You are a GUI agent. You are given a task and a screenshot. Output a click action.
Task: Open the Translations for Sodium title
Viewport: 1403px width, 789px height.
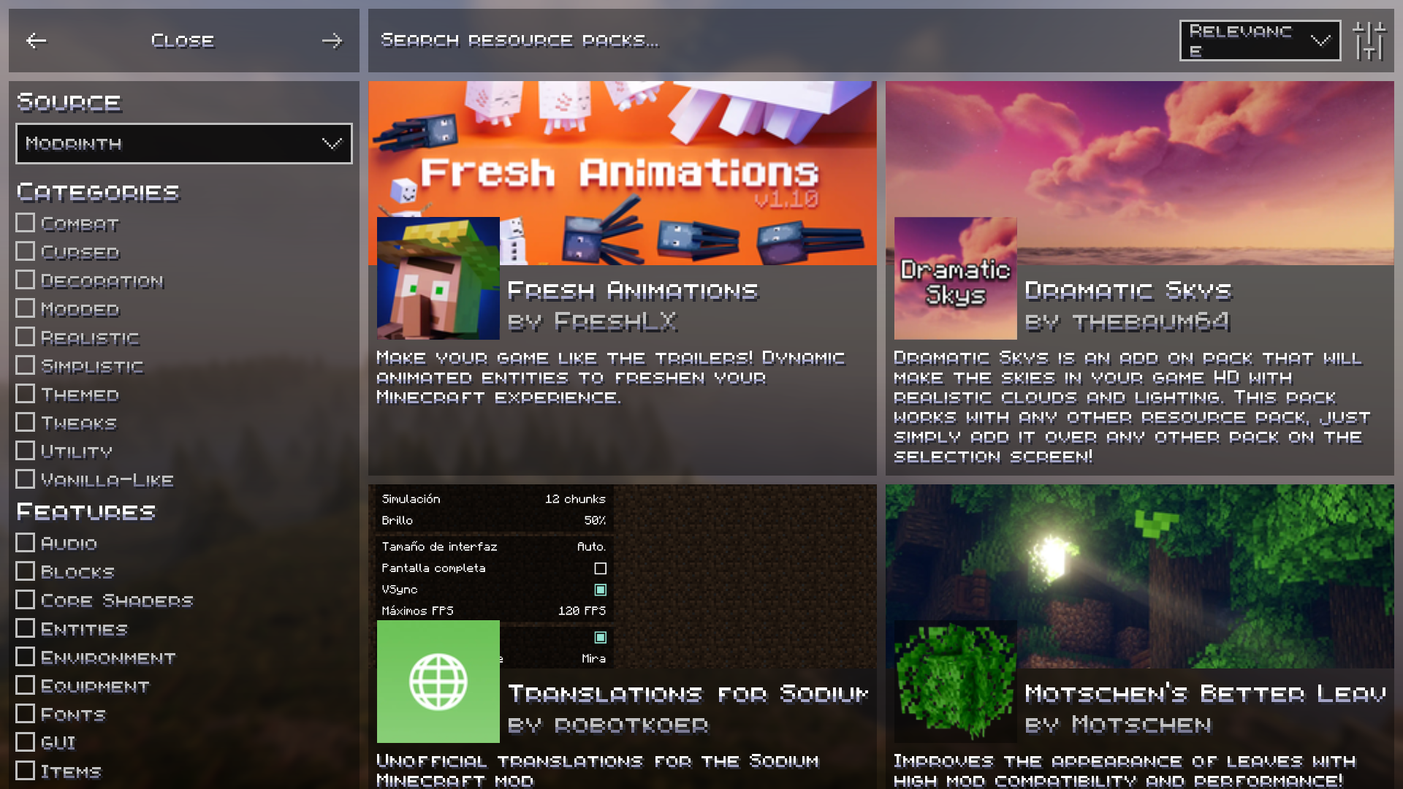pyautogui.click(x=688, y=694)
